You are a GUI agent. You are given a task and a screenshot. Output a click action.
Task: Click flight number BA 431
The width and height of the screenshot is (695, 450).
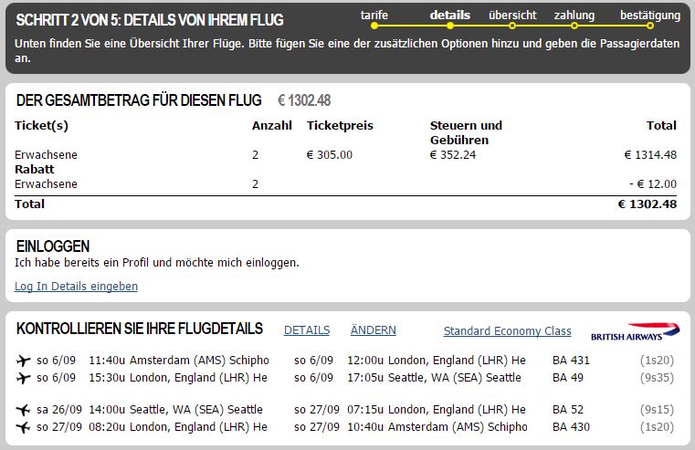(572, 361)
